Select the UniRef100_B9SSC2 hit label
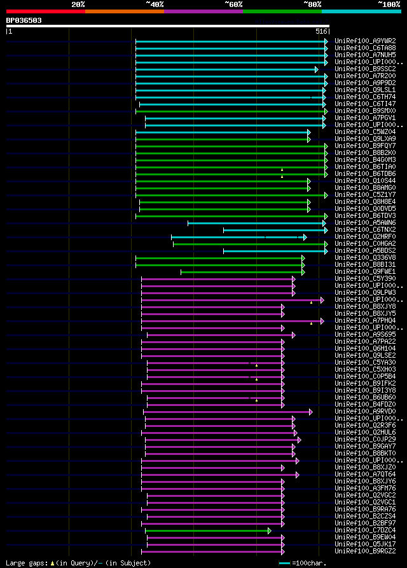 [365, 69]
